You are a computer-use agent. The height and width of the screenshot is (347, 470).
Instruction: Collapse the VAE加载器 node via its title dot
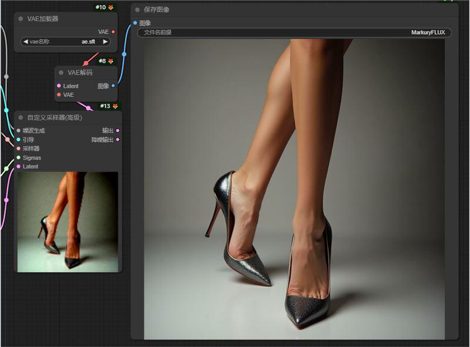click(21, 19)
